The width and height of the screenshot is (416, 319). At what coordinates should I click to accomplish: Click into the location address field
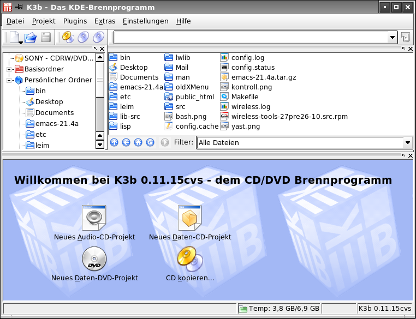(251, 38)
